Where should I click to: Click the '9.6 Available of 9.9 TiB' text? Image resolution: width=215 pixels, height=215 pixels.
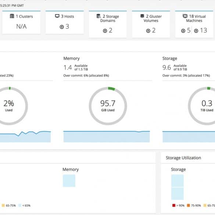click(x=175, y=68)
